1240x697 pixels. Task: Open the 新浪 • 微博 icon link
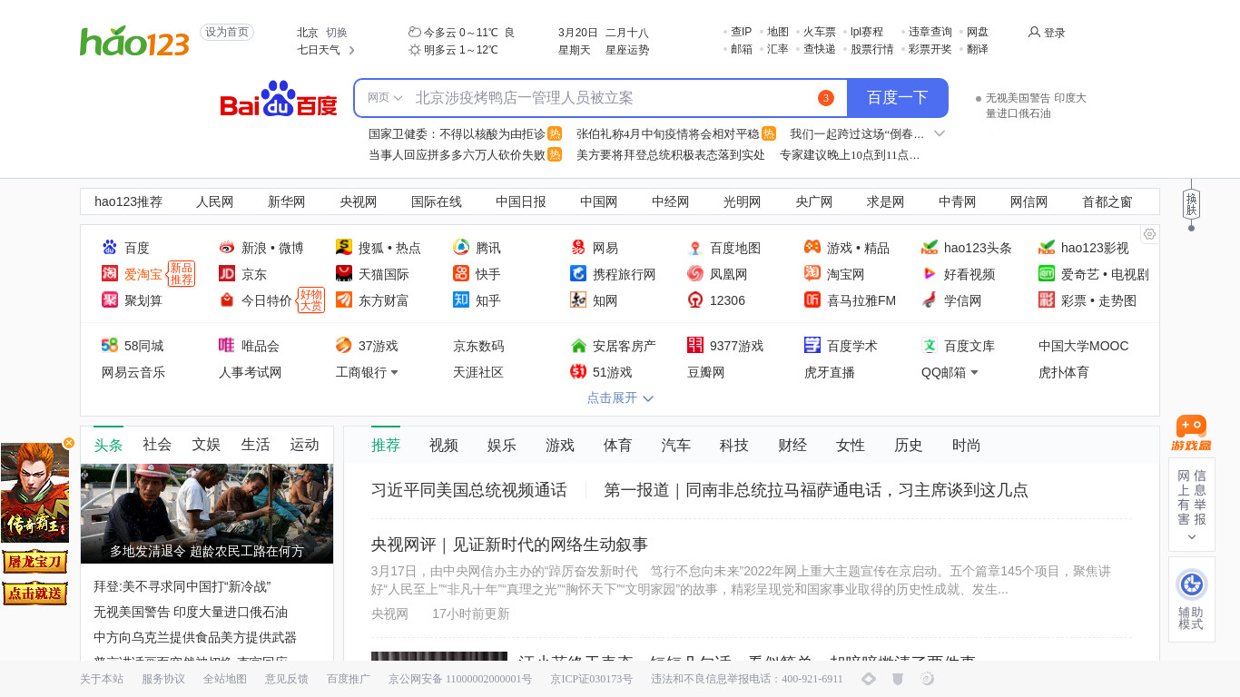tap(227, 248)
